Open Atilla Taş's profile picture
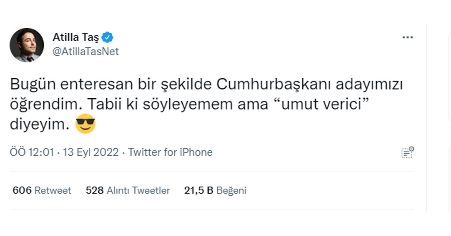The width and height of the screenshot is (451, 236). point(27,45)
